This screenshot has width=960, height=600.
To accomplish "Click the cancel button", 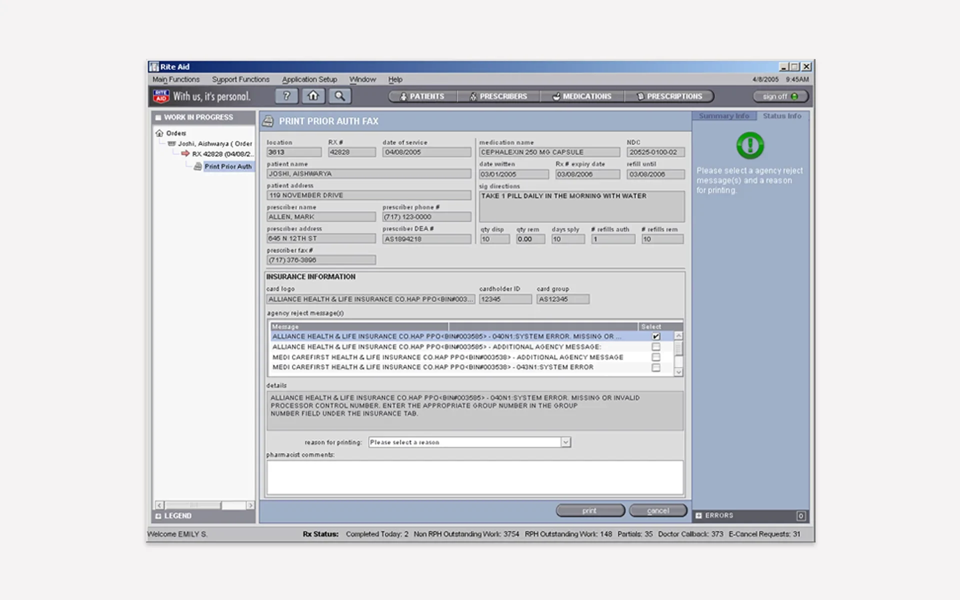I will [x=658, y=510].
